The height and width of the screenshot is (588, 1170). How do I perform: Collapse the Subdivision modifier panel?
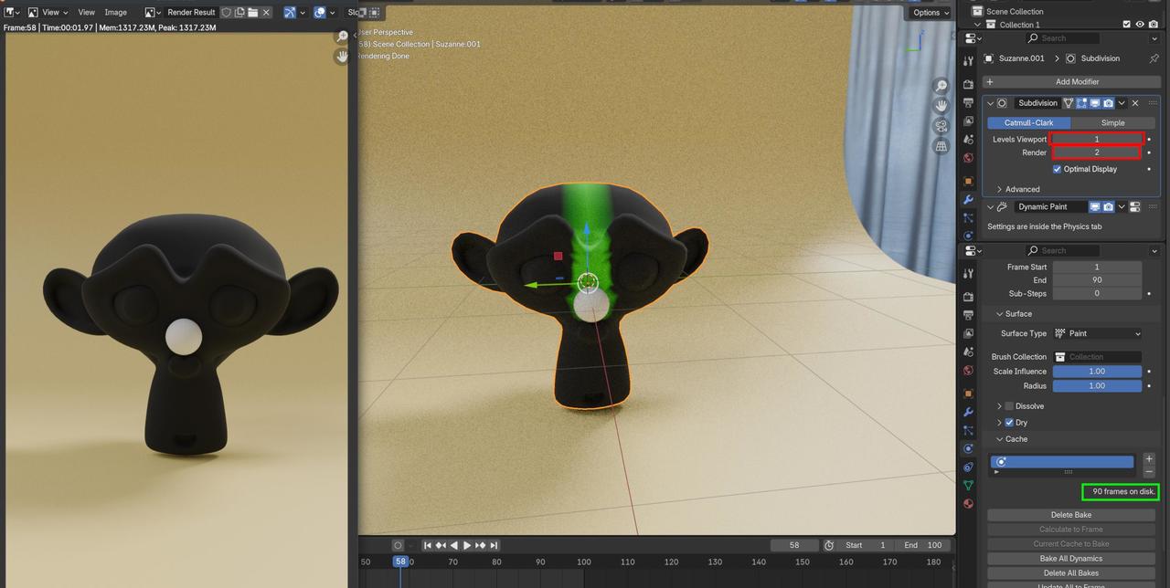click(990, 103)
